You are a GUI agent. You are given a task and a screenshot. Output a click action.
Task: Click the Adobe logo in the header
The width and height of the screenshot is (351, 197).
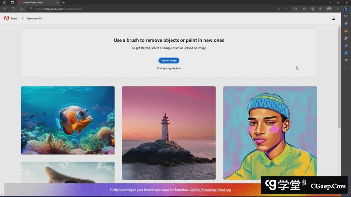click(x=7, y=18)
